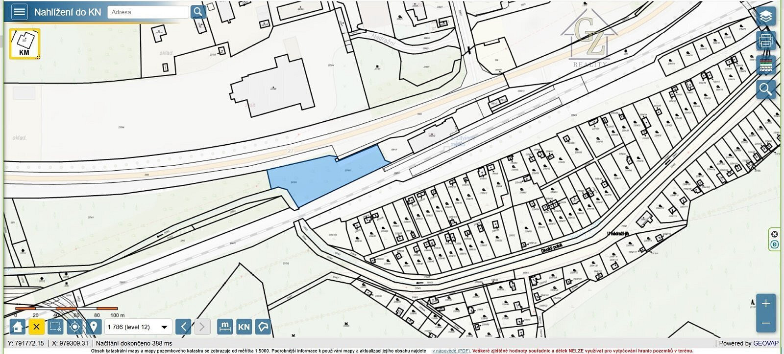Open the search tool on right sidebar
This screenshot has height=354, width=784.
766,89
